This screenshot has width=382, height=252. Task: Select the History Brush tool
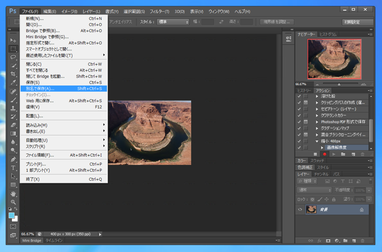(13, 116)
